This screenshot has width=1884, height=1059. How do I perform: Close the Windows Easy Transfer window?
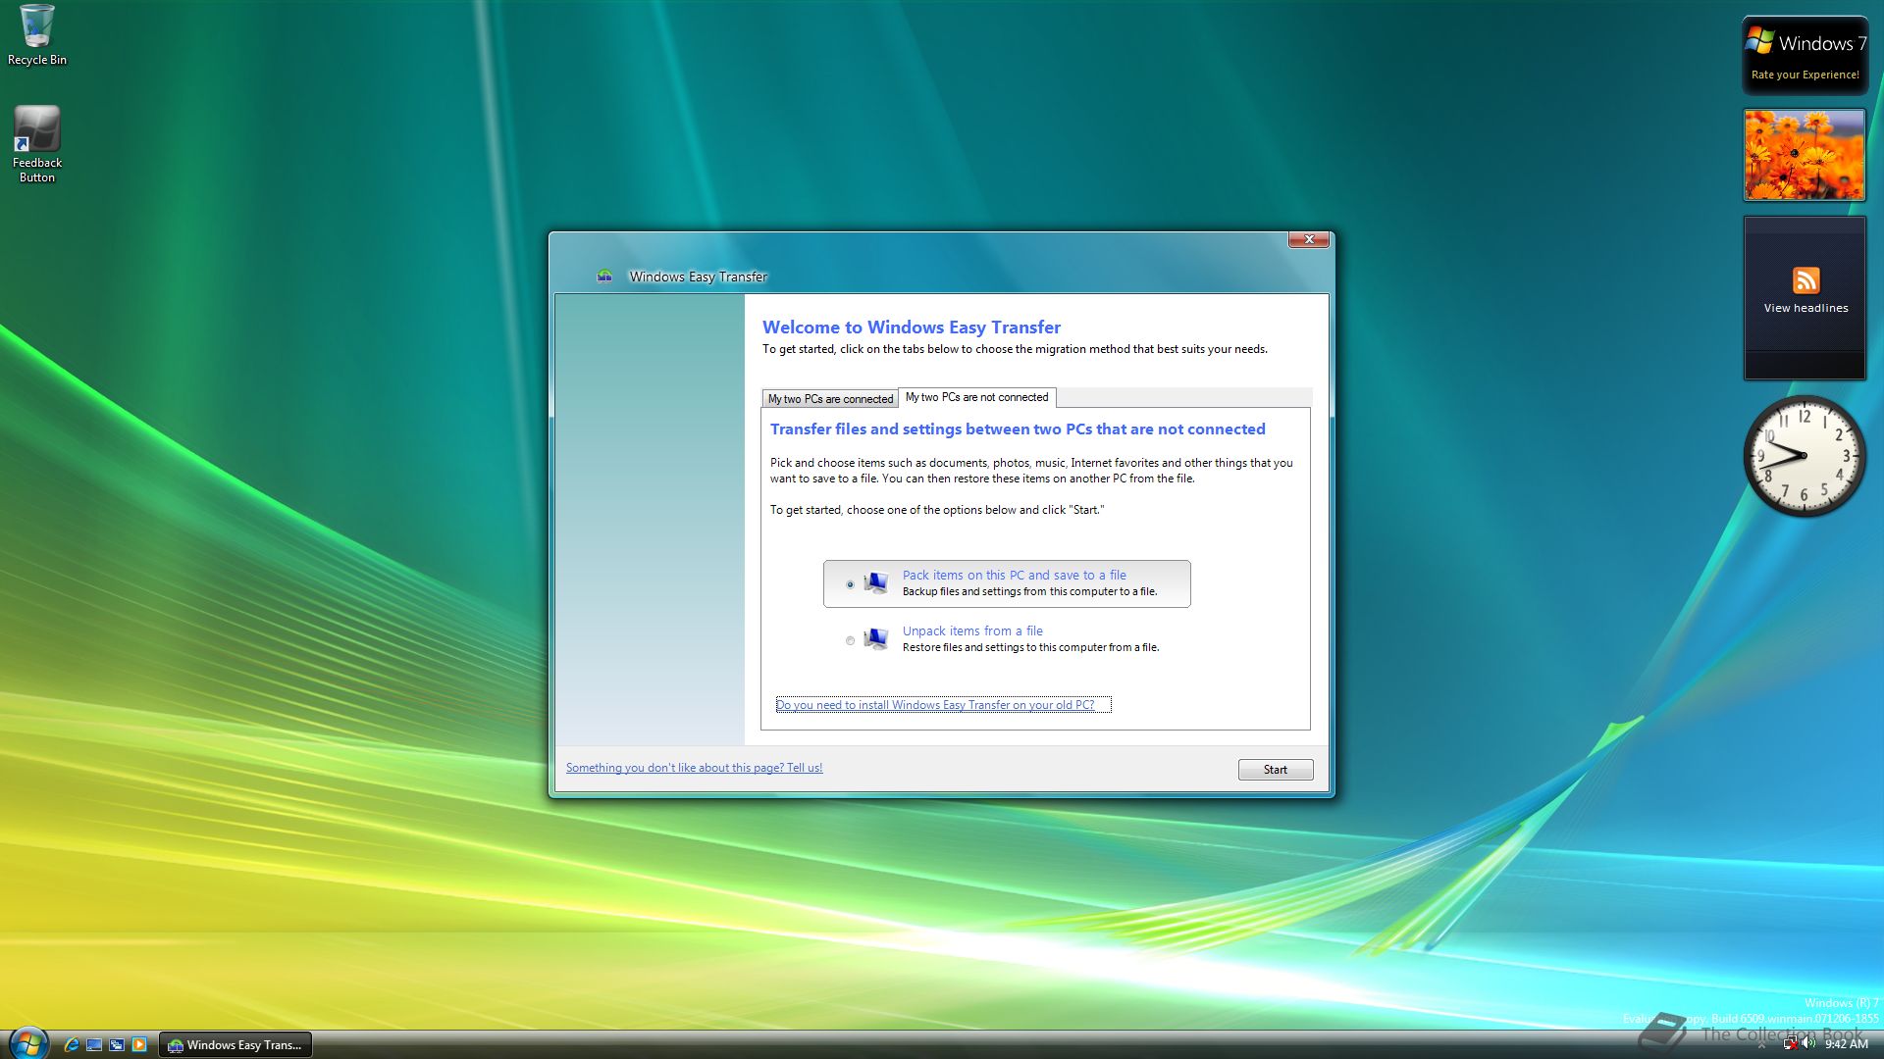[x=1309, y=239]
